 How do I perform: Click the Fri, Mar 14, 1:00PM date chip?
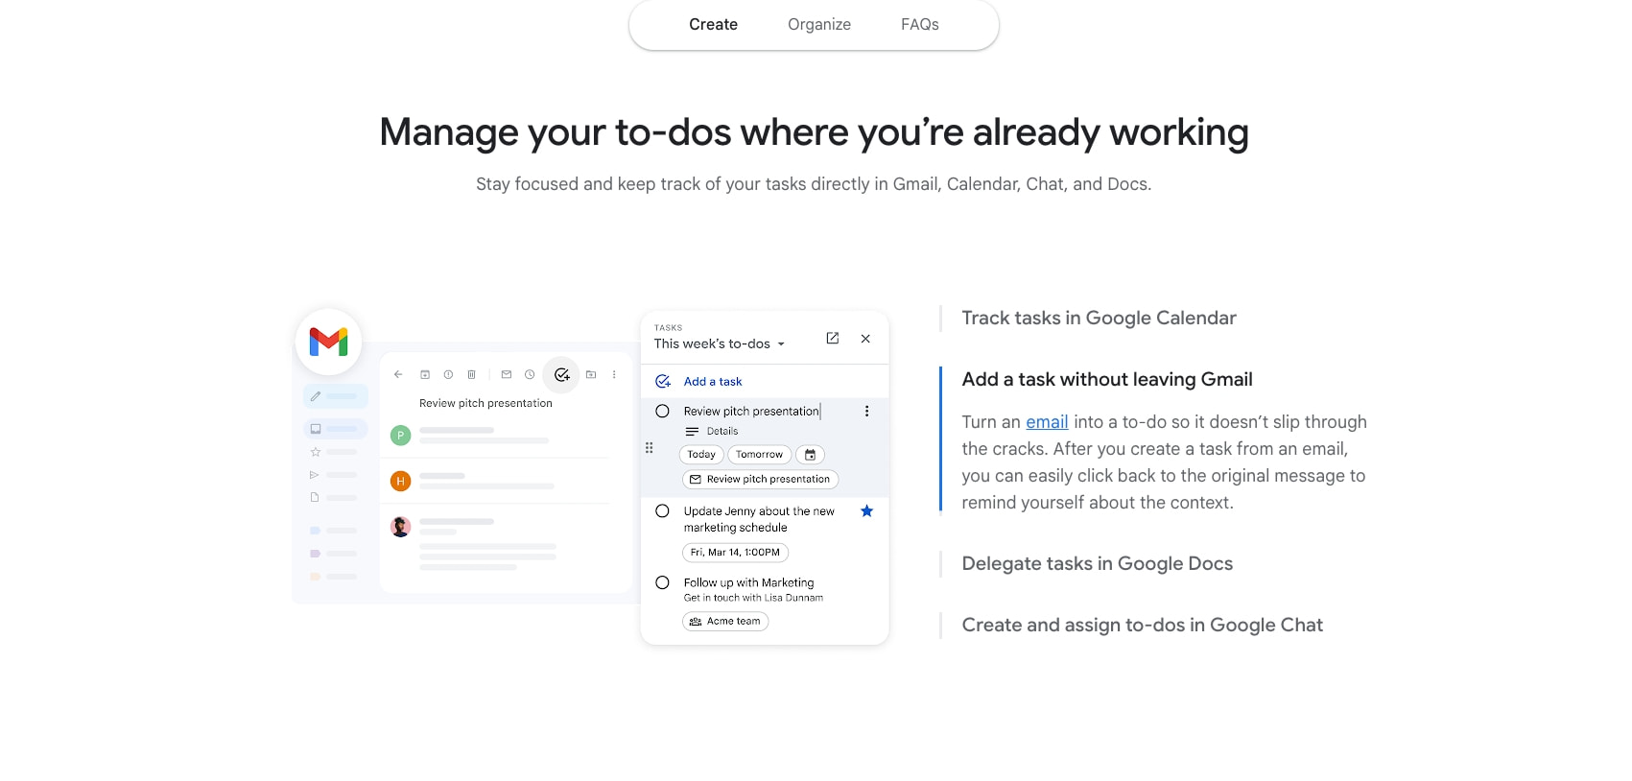pos(735,553)
